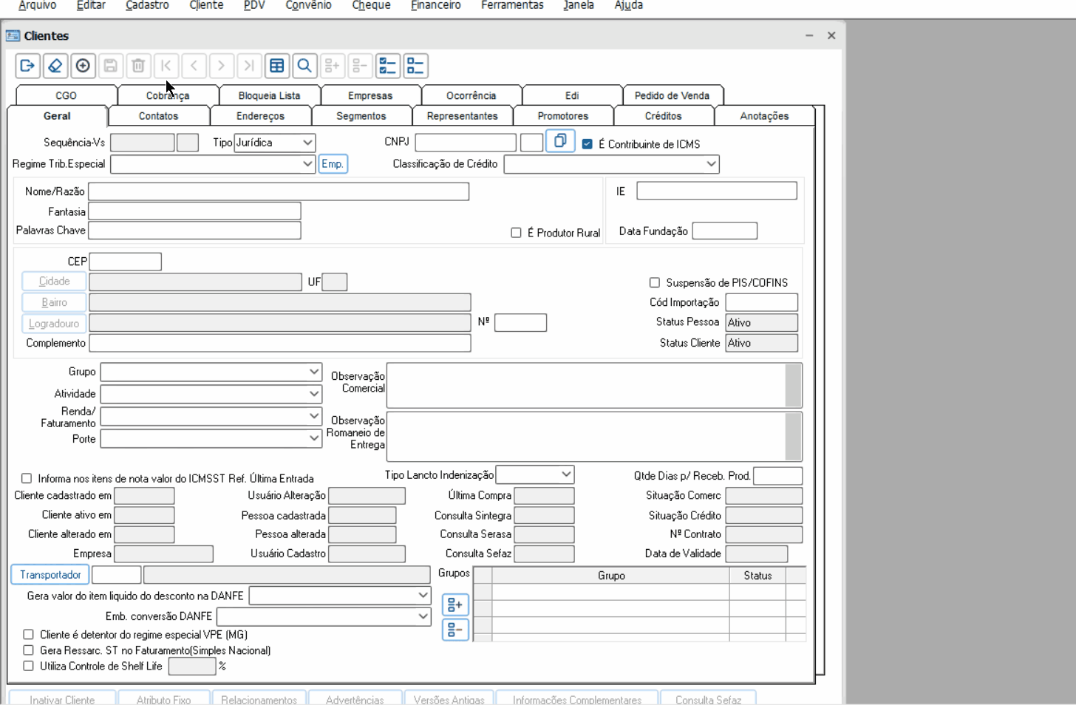1076x705 pixels.
Task: Click the save floppy disk toolbar icon
Action: coord(110,66)
